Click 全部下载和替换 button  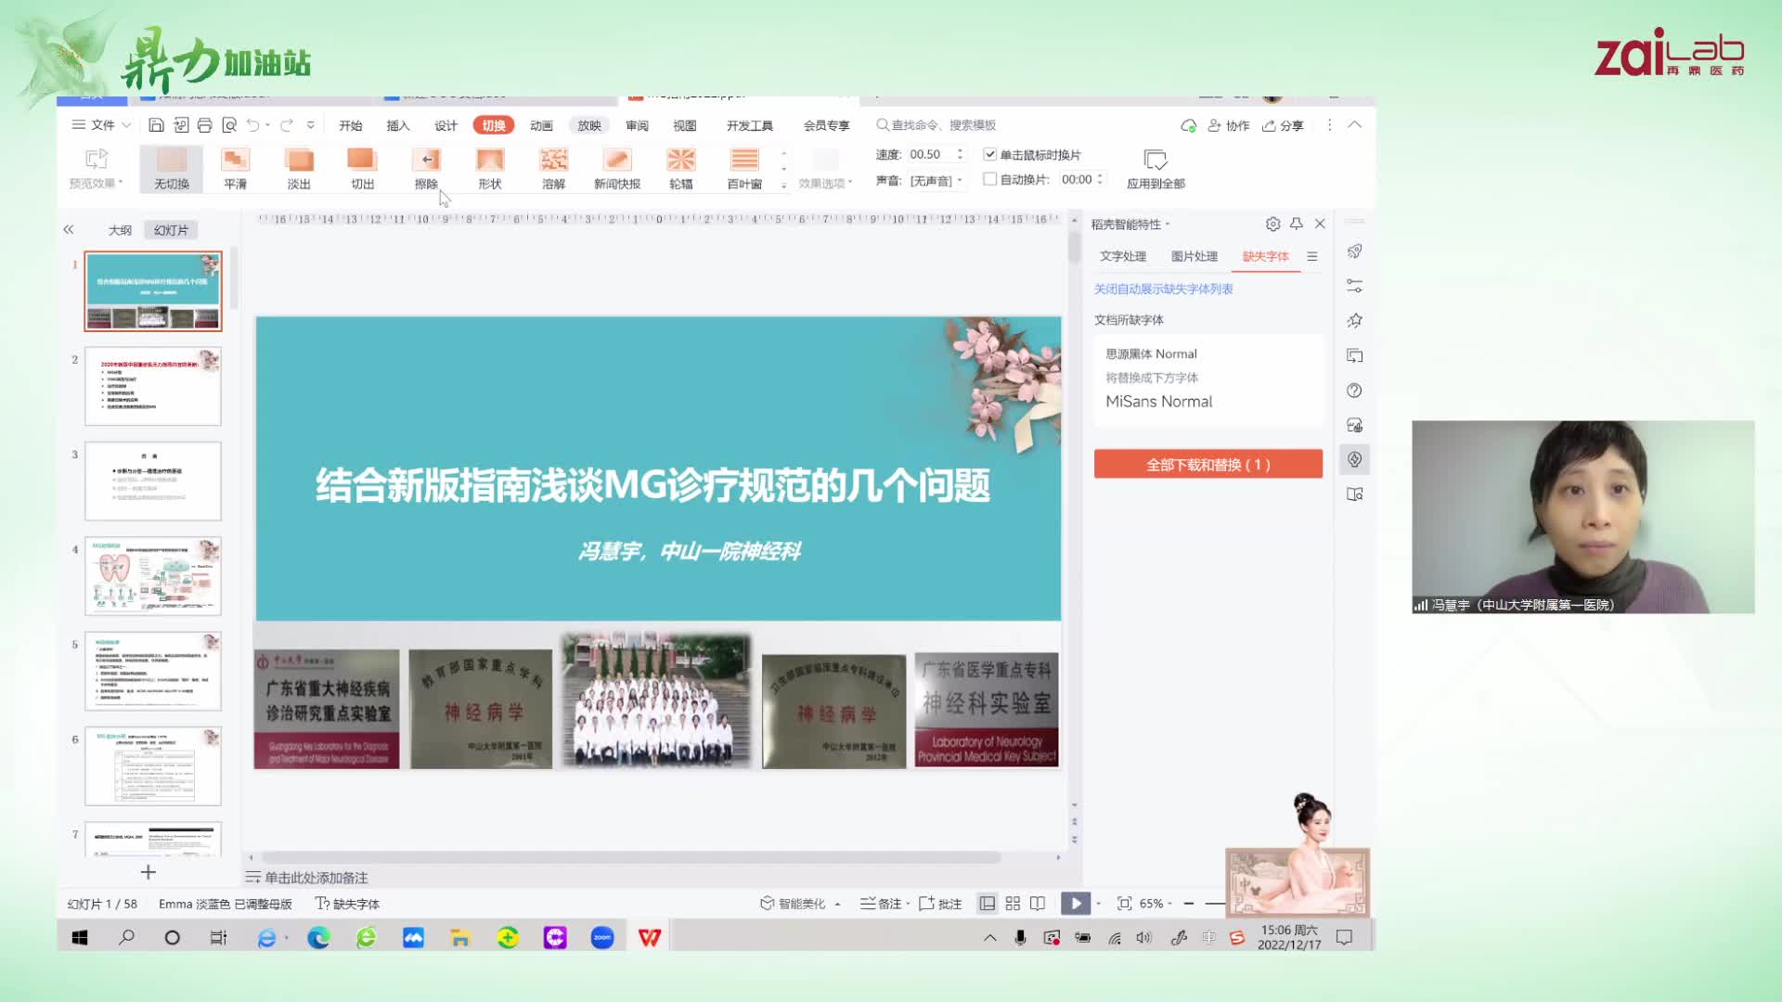click(x=1207, y=464)
